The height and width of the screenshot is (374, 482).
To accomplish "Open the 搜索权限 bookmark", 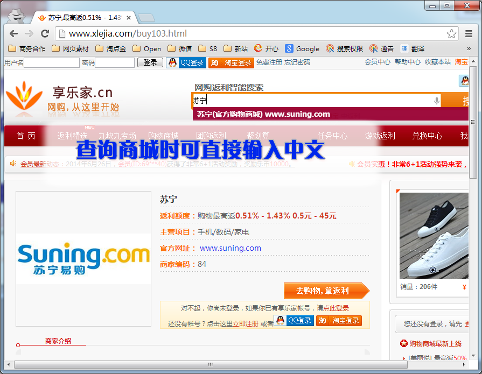I will coord(345,48).
